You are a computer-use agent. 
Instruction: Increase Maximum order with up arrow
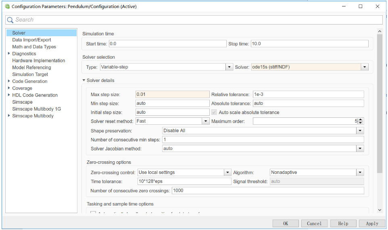(361, 119)
